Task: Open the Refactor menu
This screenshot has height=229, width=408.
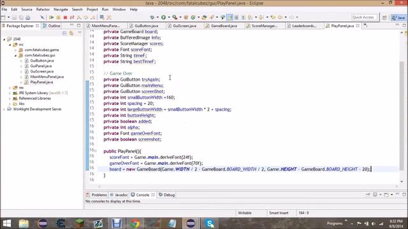Action: [x=43, y=10]
